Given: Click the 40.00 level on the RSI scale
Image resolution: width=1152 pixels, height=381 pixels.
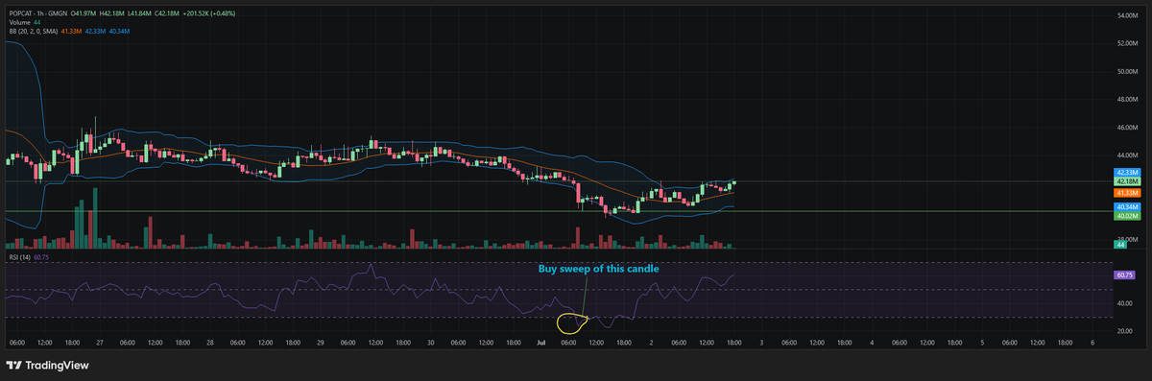Looking at the screenshot, I should tap(1124, 303).
